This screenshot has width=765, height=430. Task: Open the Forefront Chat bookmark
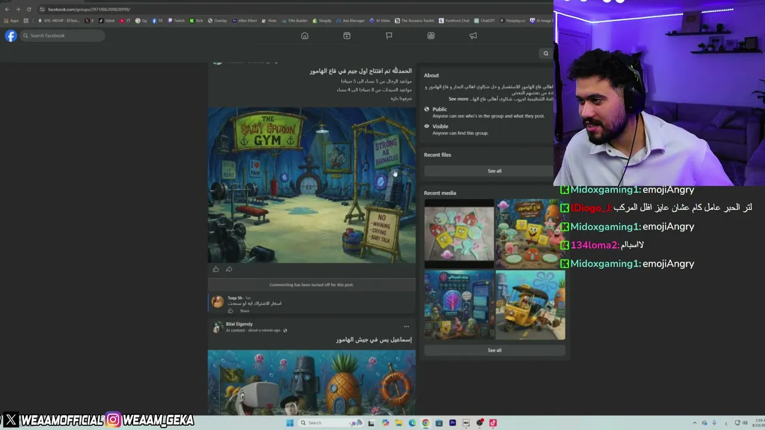click(x=454, y=20)
